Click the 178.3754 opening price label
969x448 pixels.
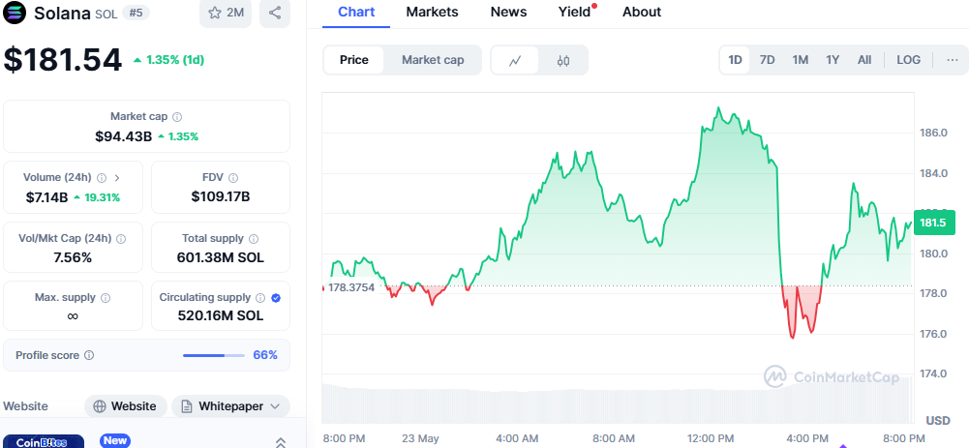351,287
